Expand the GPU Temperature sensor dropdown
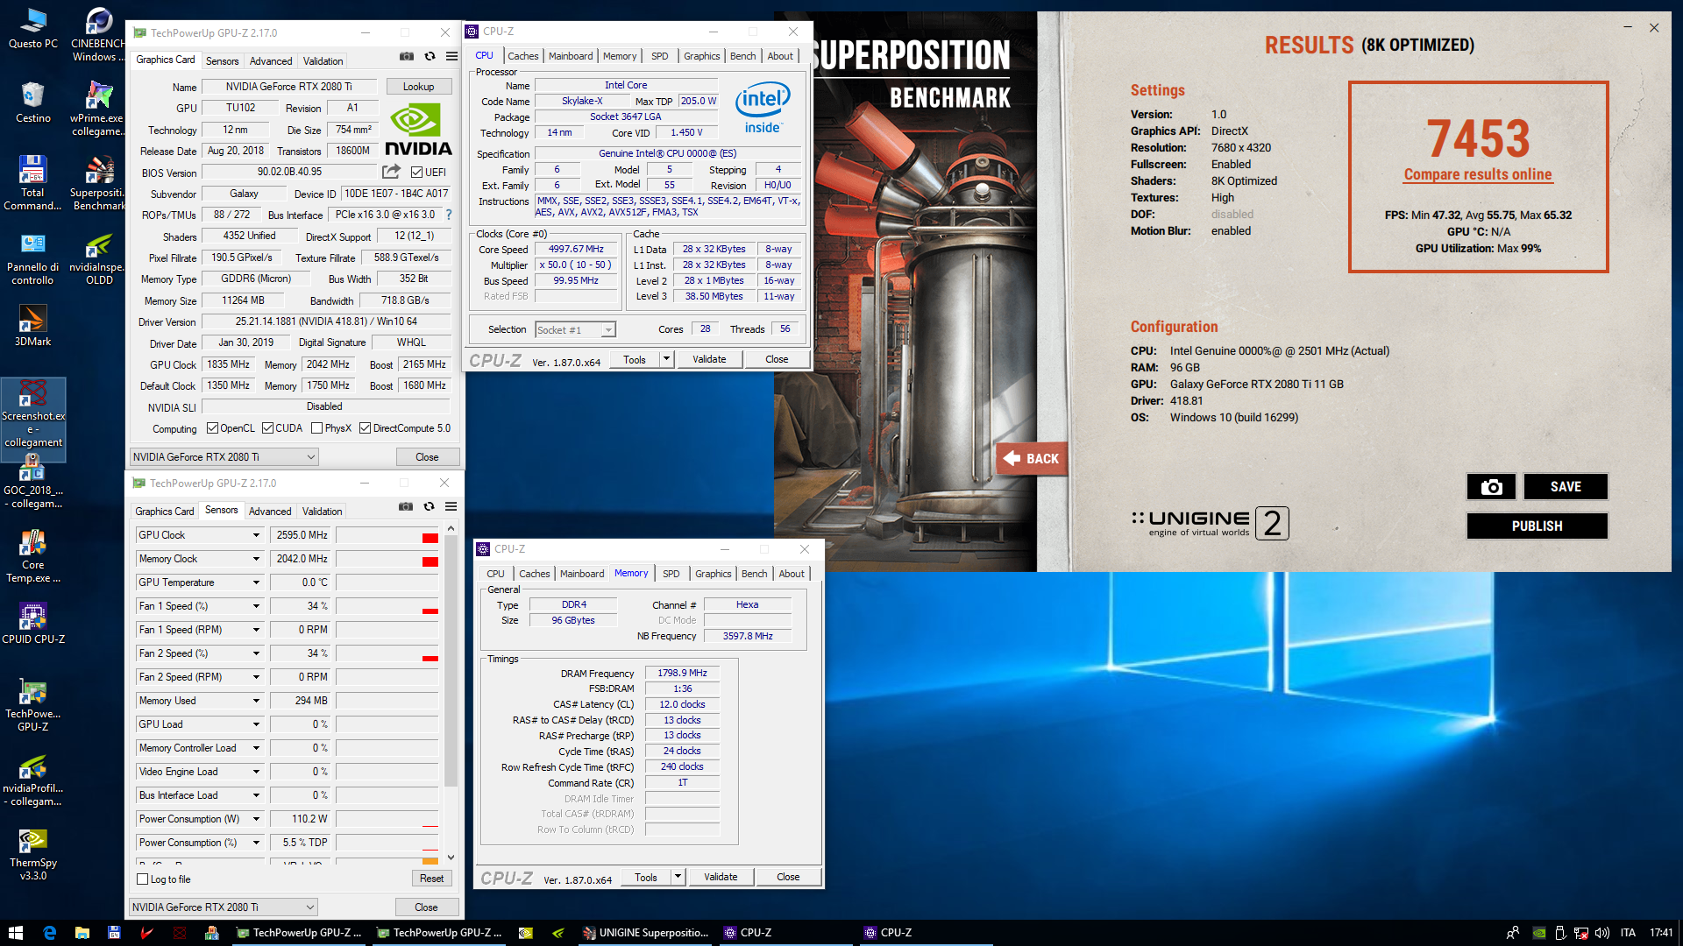 pos(256,582)
